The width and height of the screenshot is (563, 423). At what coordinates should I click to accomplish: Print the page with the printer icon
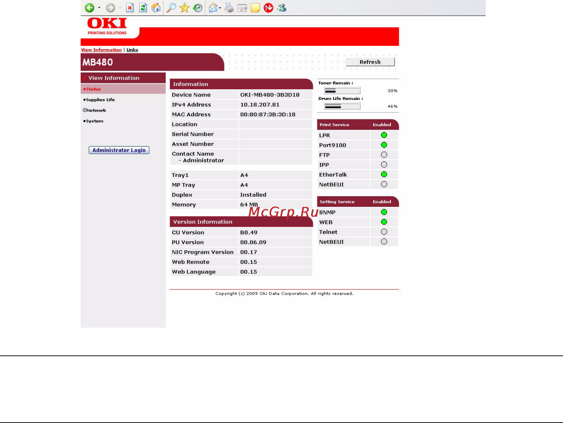pyautogui.click(x=229, y=8)
